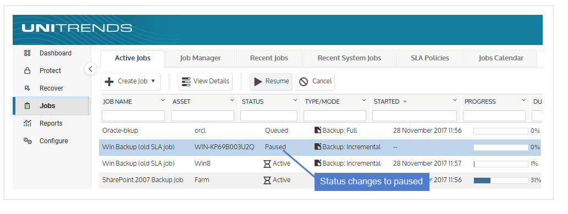
Task: Click the Farm asset cell
Action: pos(202,180)
